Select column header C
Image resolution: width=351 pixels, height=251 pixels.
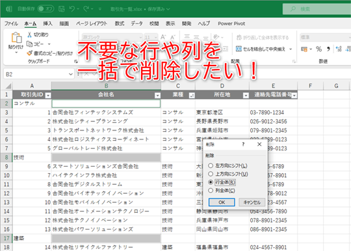coord(178,86)
